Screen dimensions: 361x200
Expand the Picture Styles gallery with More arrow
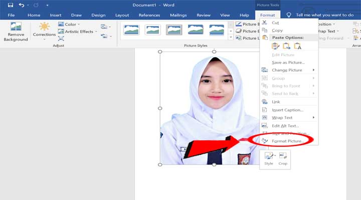tap(231, 37)
